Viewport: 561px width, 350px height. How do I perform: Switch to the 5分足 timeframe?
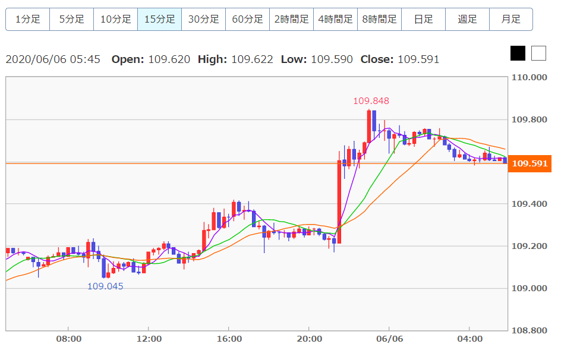click(71, 20)
